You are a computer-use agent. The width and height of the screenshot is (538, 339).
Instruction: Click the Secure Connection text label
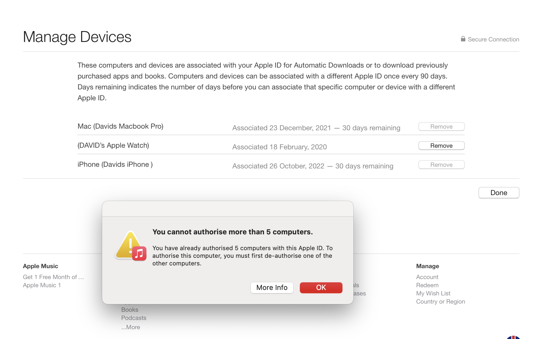493,39
